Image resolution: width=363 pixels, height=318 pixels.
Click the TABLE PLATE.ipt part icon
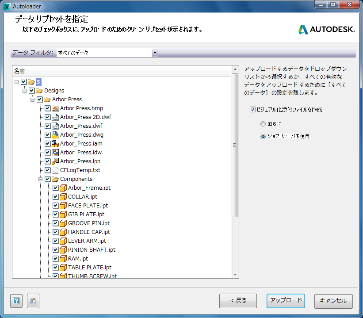pos(63,268)
